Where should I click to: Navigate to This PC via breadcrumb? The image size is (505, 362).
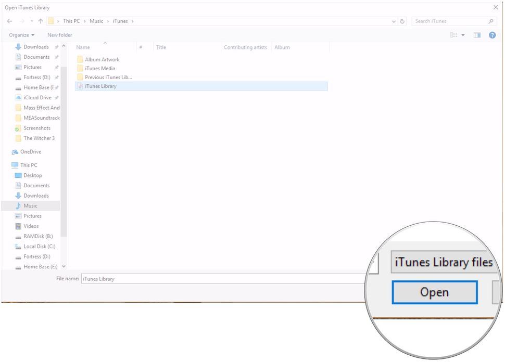[x=71, y=21]
